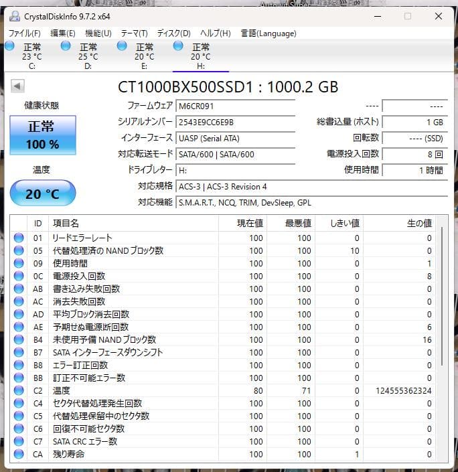This screenshot has width=458, height=472.
Task: Click the status orb for BB 訂正不可能エラー数
Action: pos(19,378)
